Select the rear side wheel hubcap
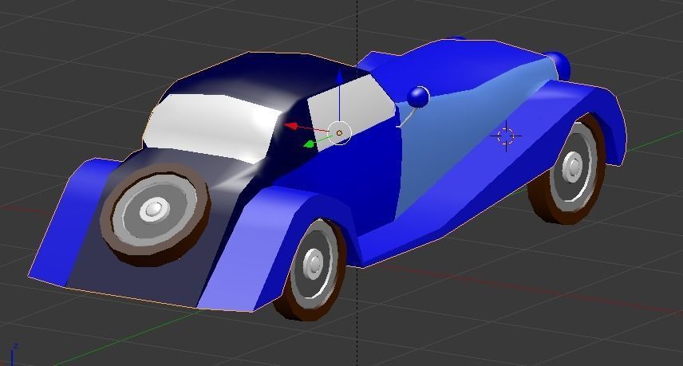This screenshot has width=683, height=366. click(314, 264)
